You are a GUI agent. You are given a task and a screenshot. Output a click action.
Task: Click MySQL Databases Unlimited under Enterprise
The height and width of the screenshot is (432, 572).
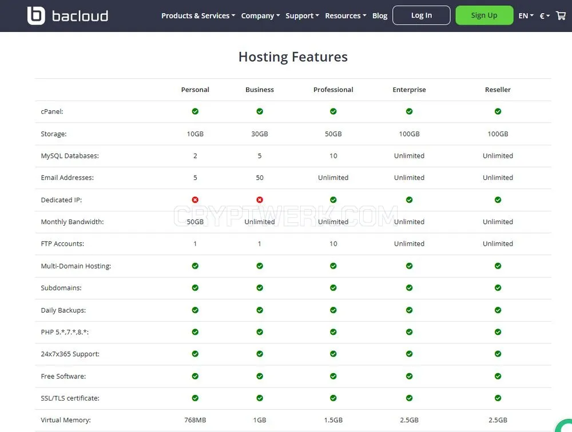pos(409,155)
